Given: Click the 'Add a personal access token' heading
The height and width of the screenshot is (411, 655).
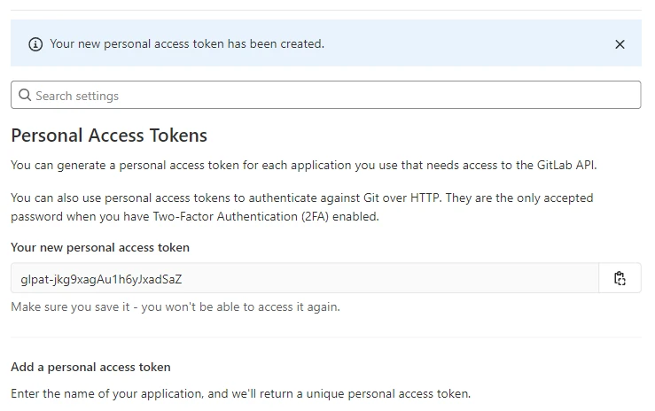Looking at the screenshot, I should pyautogui.click(x=90, y=367).
